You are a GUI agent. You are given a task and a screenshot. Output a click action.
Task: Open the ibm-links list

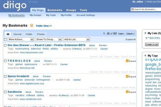coord(155,38)
